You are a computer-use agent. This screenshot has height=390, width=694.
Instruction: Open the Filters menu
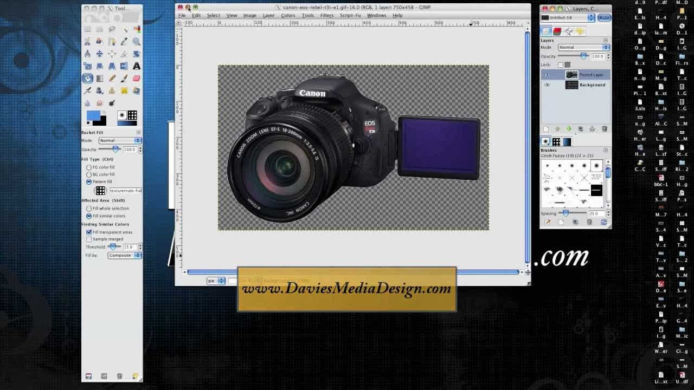[x=327, y=15]
